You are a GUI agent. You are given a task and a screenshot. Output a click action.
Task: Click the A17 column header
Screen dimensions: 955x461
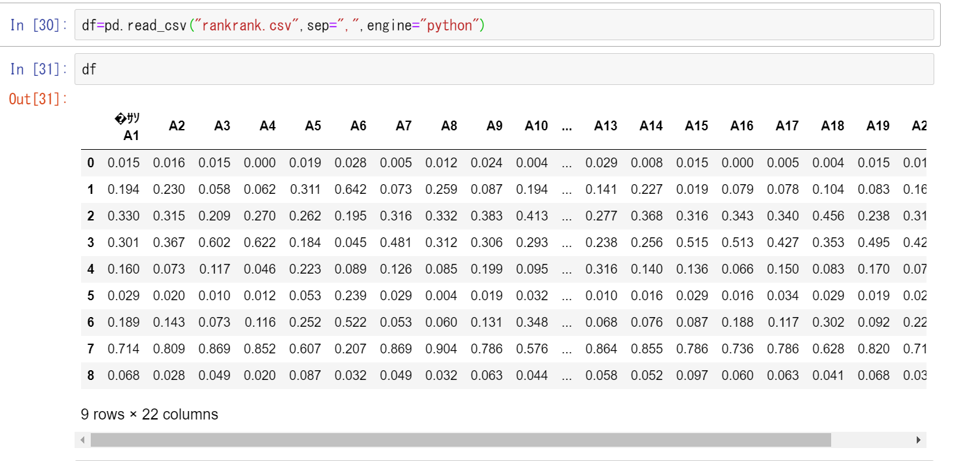787,126
